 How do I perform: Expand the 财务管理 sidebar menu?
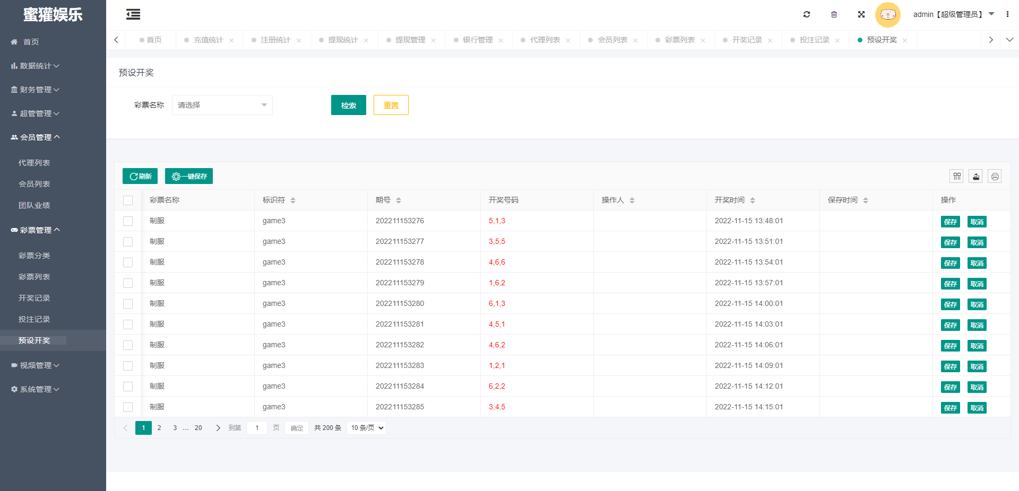click(x=36, y=90)
